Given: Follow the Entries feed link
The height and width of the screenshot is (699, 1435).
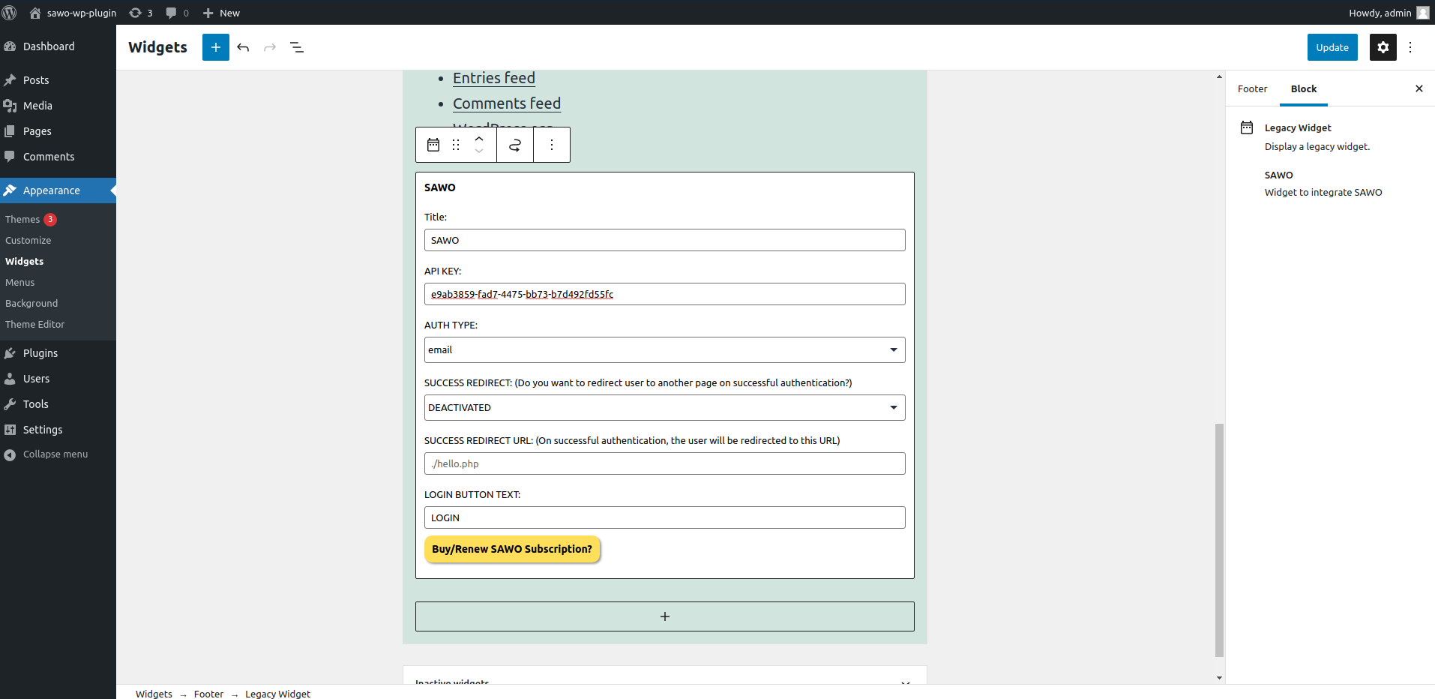Looking at the screenshot, I should (x=494, y=78).
